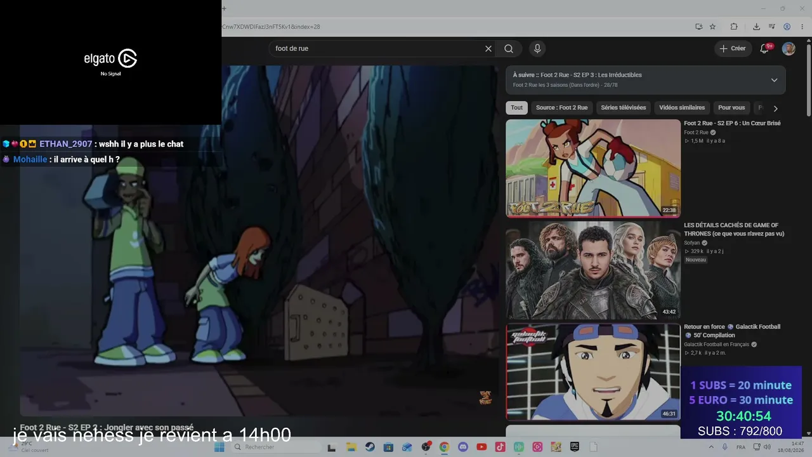Bookmark this page with the star icon
The image size is (812, 457).
(712, 27)
